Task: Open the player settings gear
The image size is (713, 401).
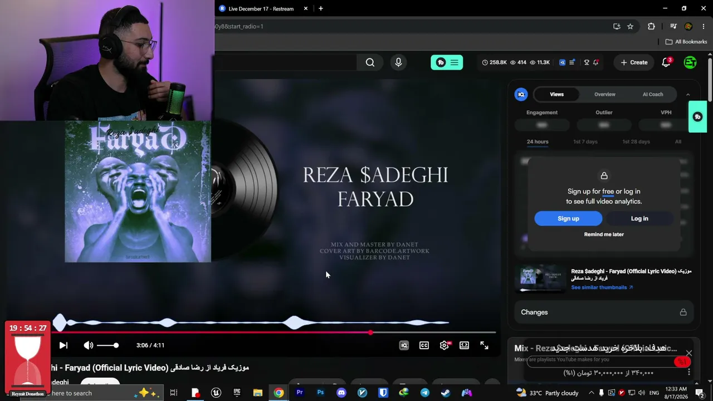Action: click(x=444, y=345)
